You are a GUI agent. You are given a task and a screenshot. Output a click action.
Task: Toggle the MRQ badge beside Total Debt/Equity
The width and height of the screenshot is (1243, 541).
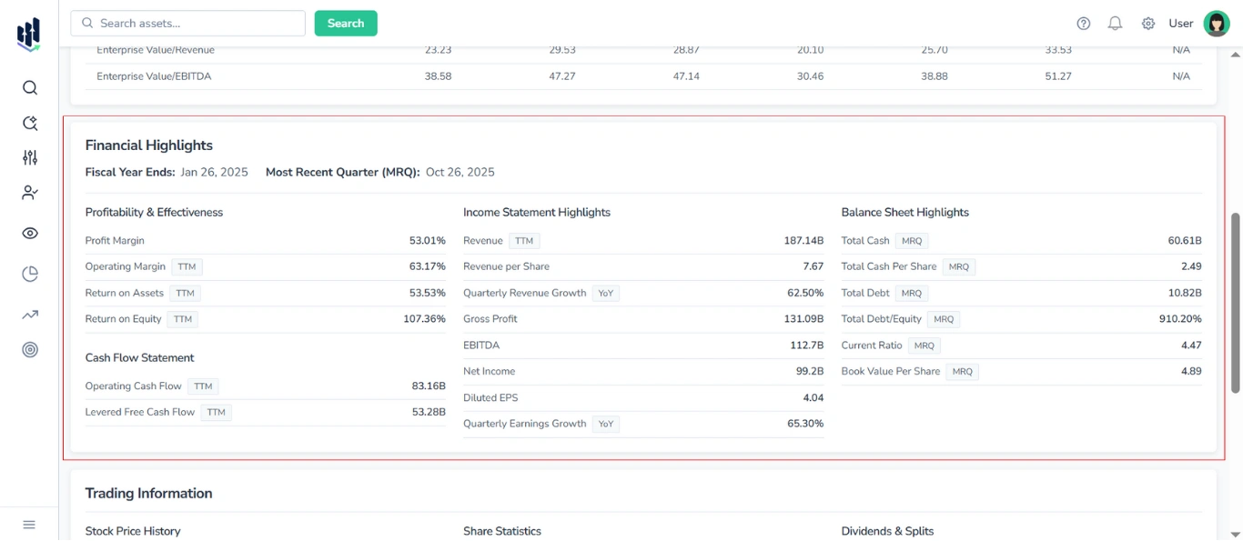(944, 318)
